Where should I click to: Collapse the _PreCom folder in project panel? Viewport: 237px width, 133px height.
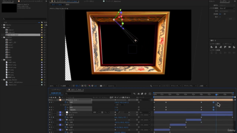2,37
